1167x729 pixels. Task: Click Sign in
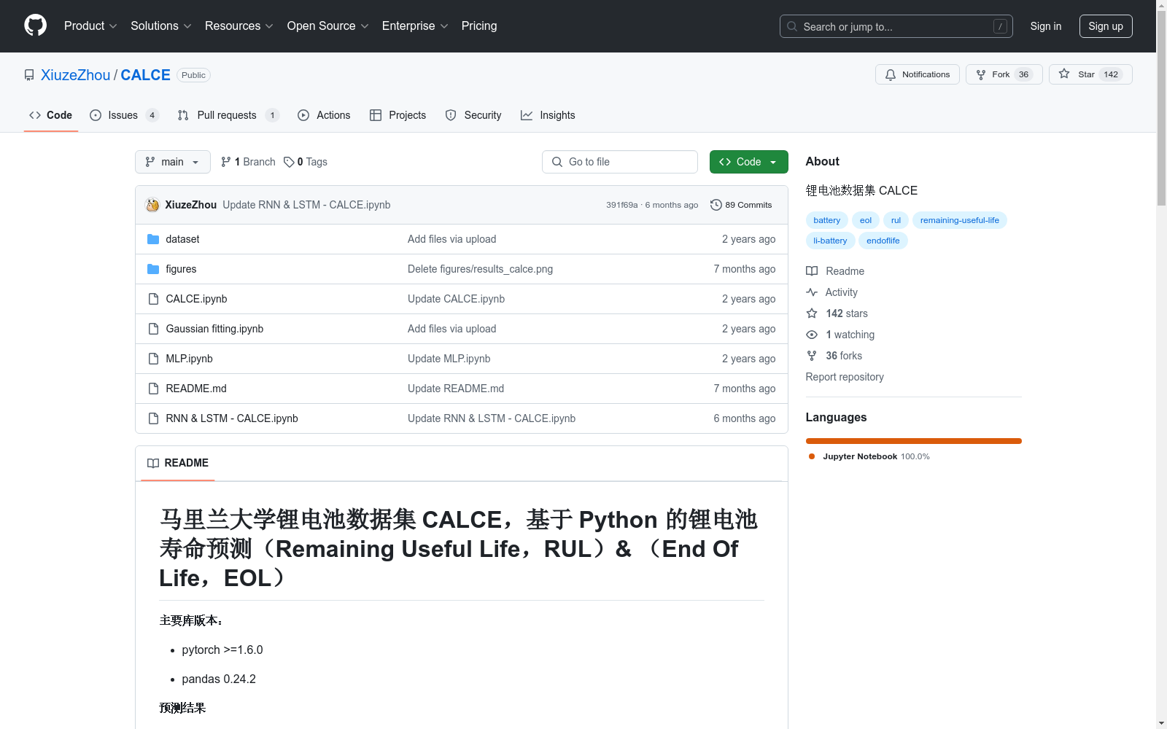pyautogui.click(x=1046, y=26)
